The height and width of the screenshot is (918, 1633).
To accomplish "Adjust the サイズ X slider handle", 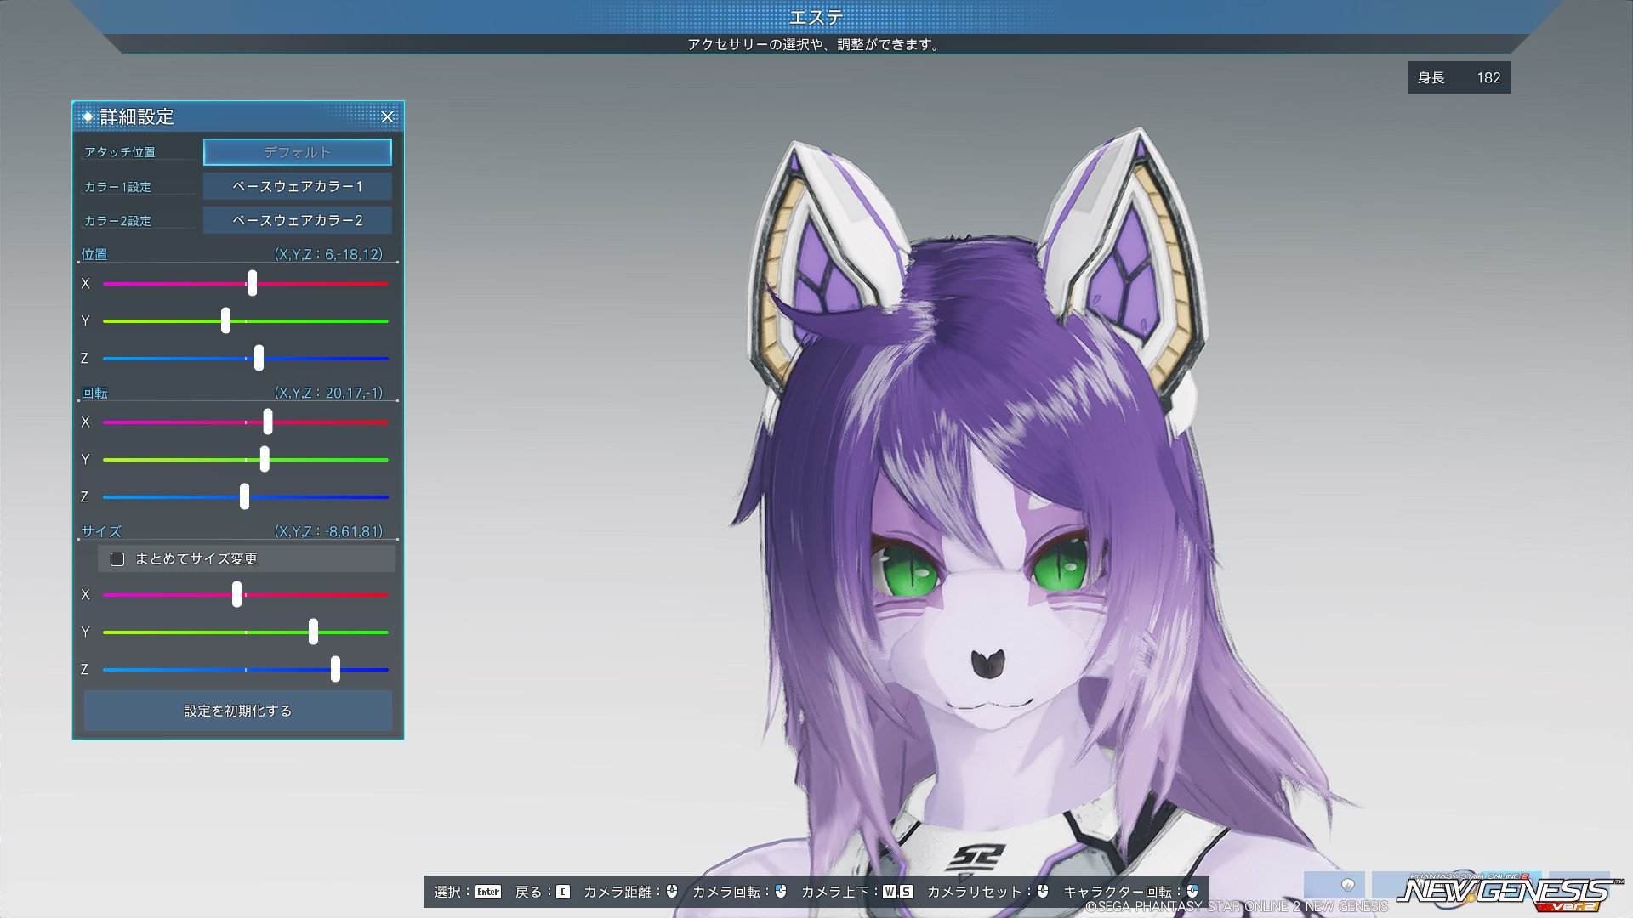I will coord(236,594).
